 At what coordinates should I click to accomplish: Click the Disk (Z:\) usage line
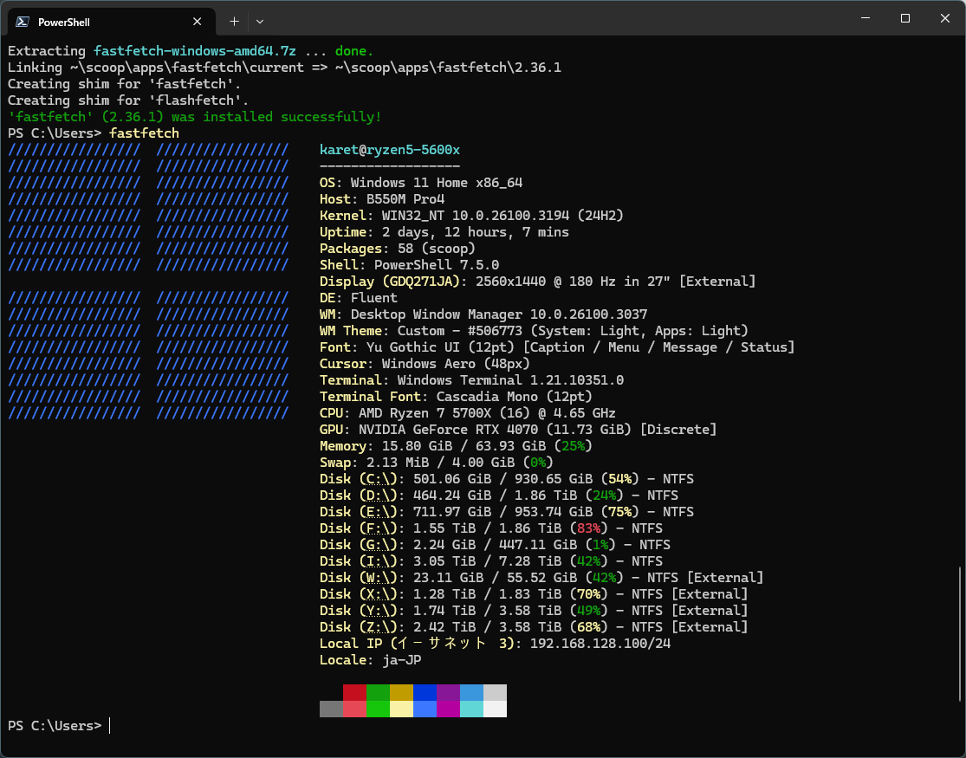pos(534,627)
